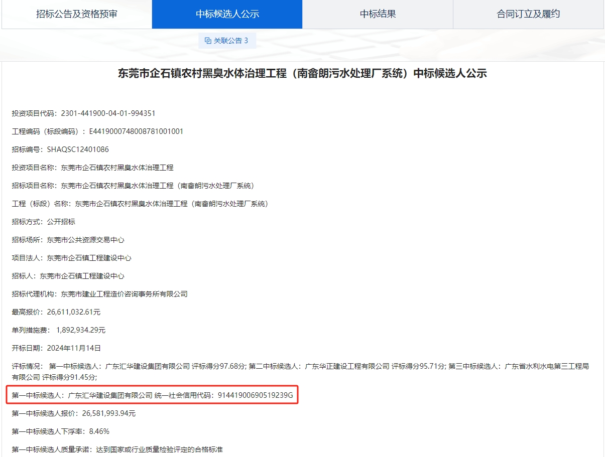Image resolution: width=605 pixels, height=457 pixels.
Task: Switch to the 中标结果 tab
Action: 378,14
